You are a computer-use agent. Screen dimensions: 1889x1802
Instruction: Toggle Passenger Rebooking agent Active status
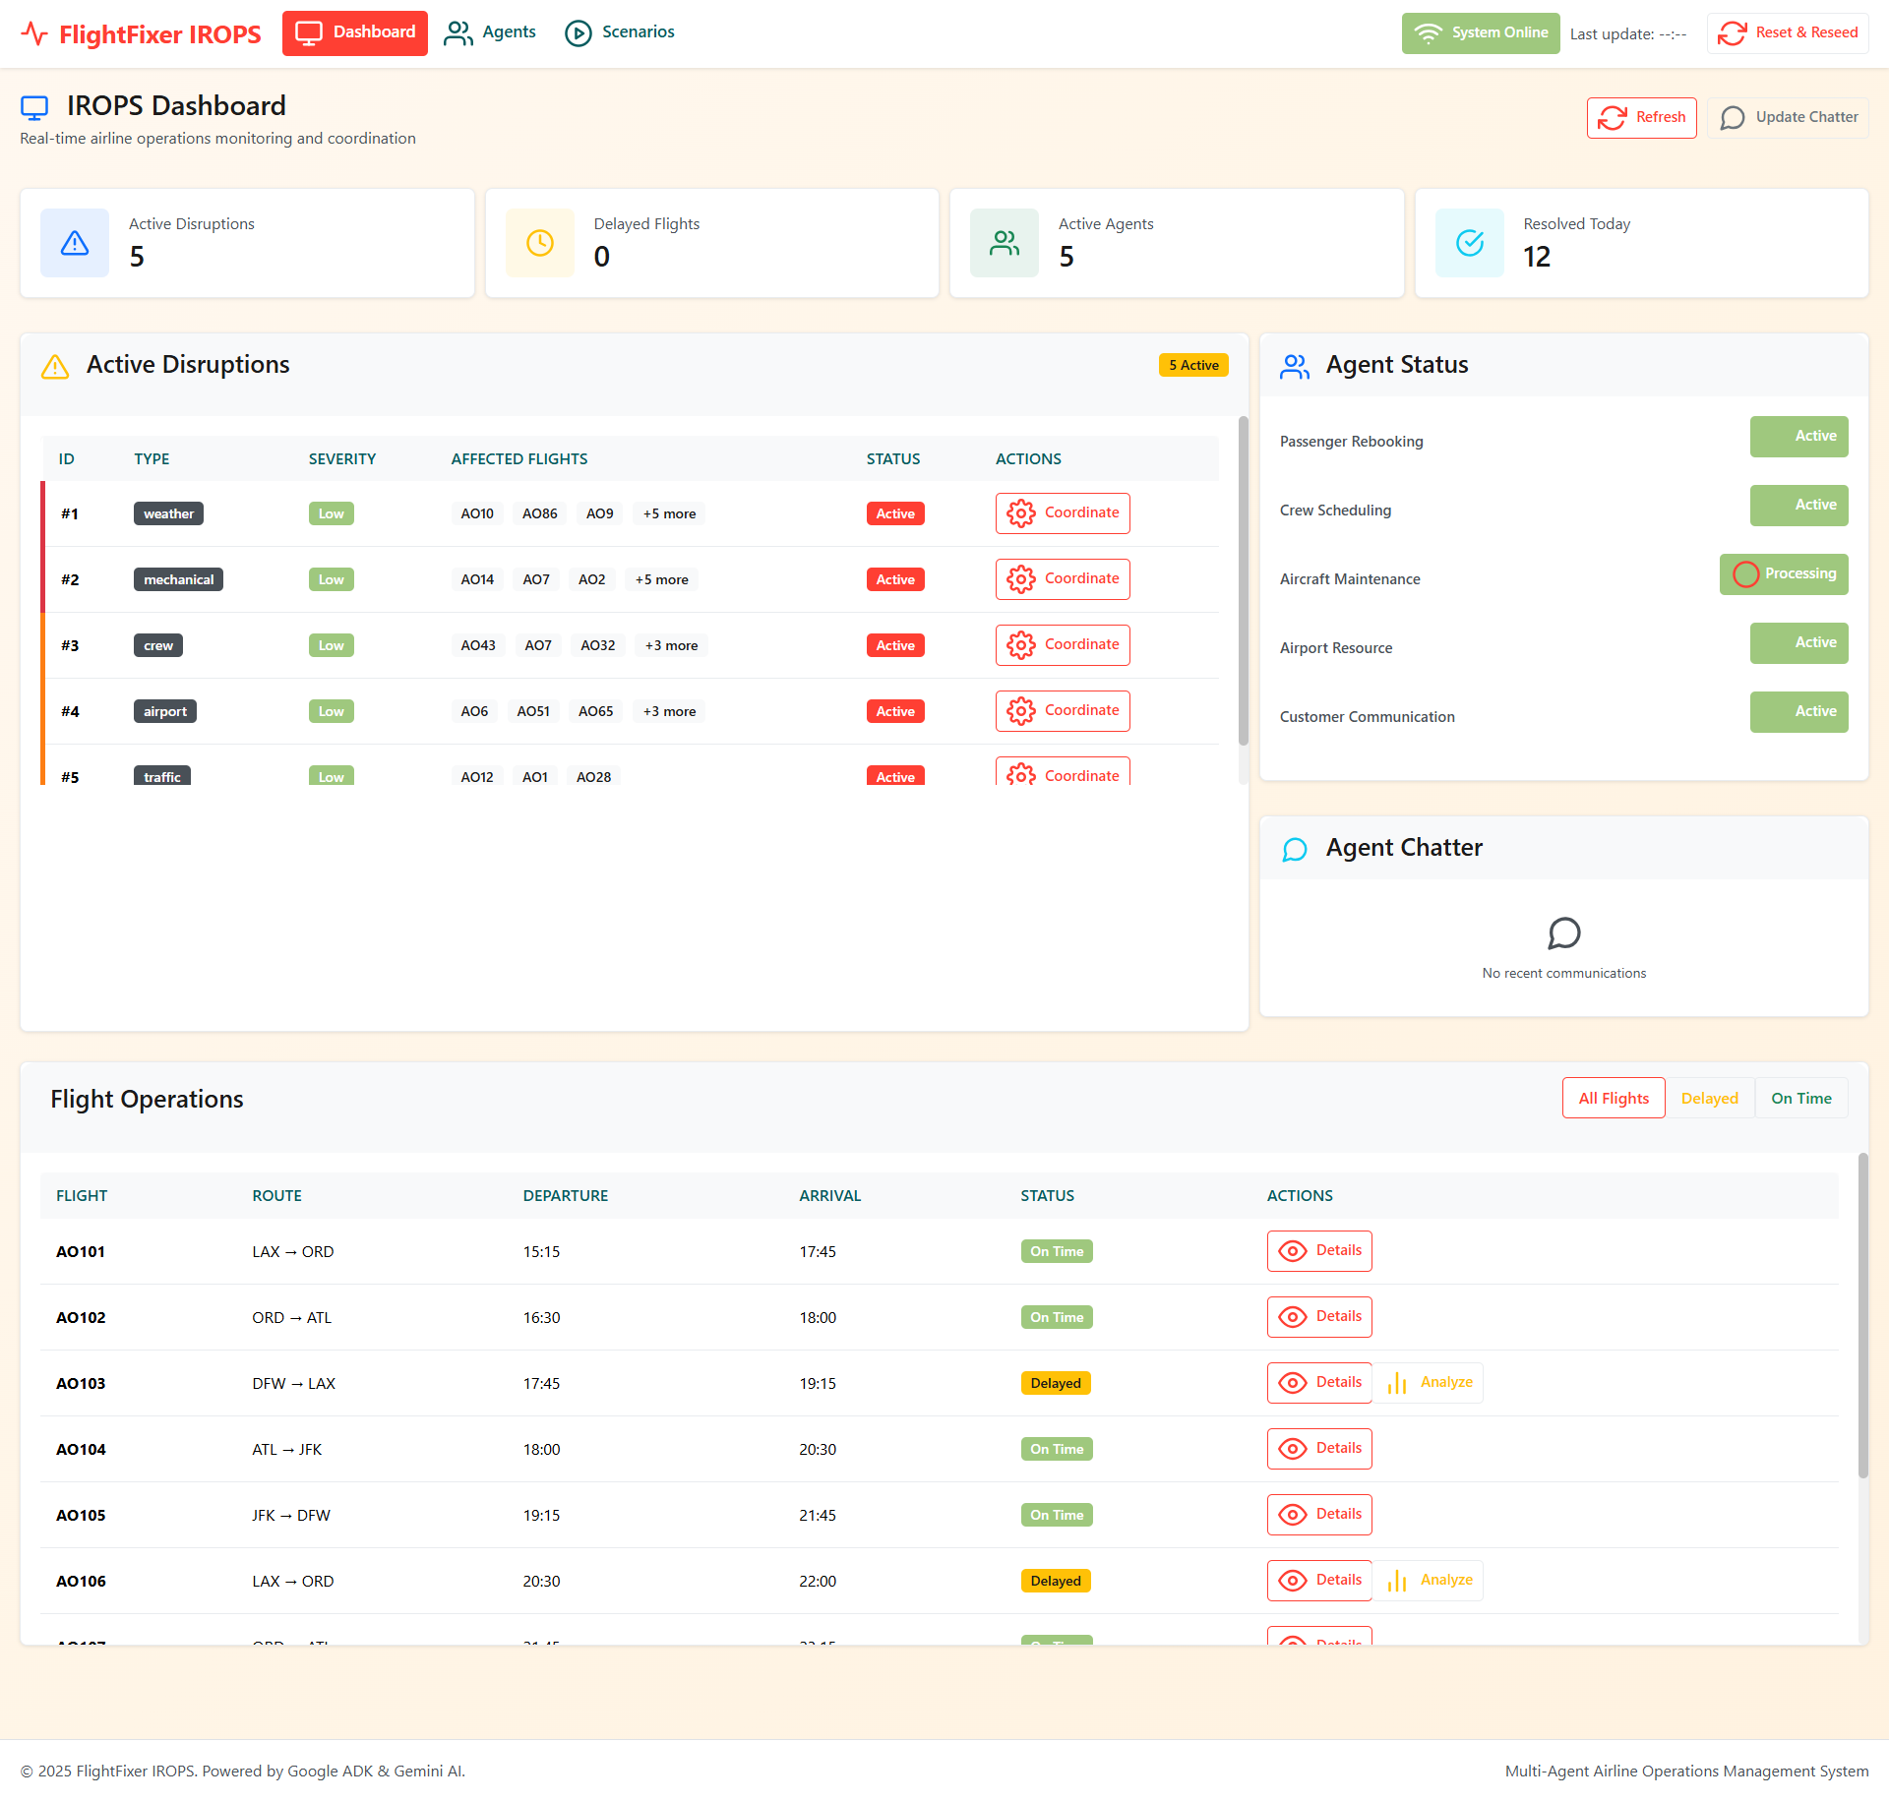[x=1798, y=437]
